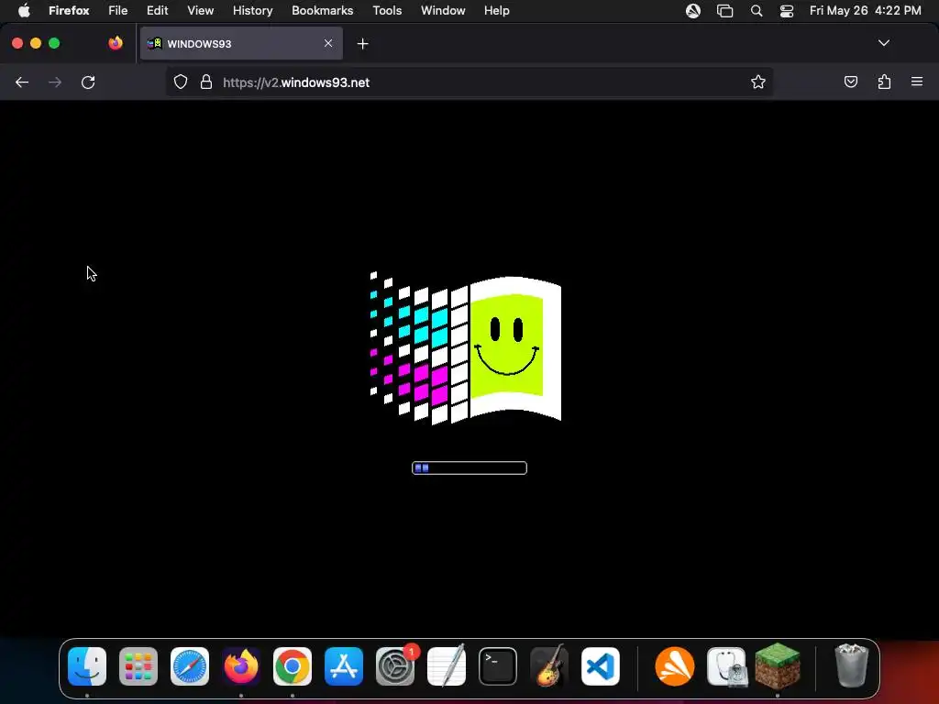Close the WINDOWS93 tab
The height and width of the screenshot is (704, 939).
(328, 43)
